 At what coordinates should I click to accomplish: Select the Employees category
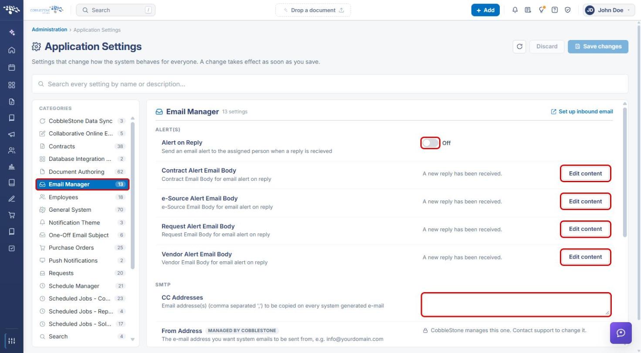coord(82,197)
